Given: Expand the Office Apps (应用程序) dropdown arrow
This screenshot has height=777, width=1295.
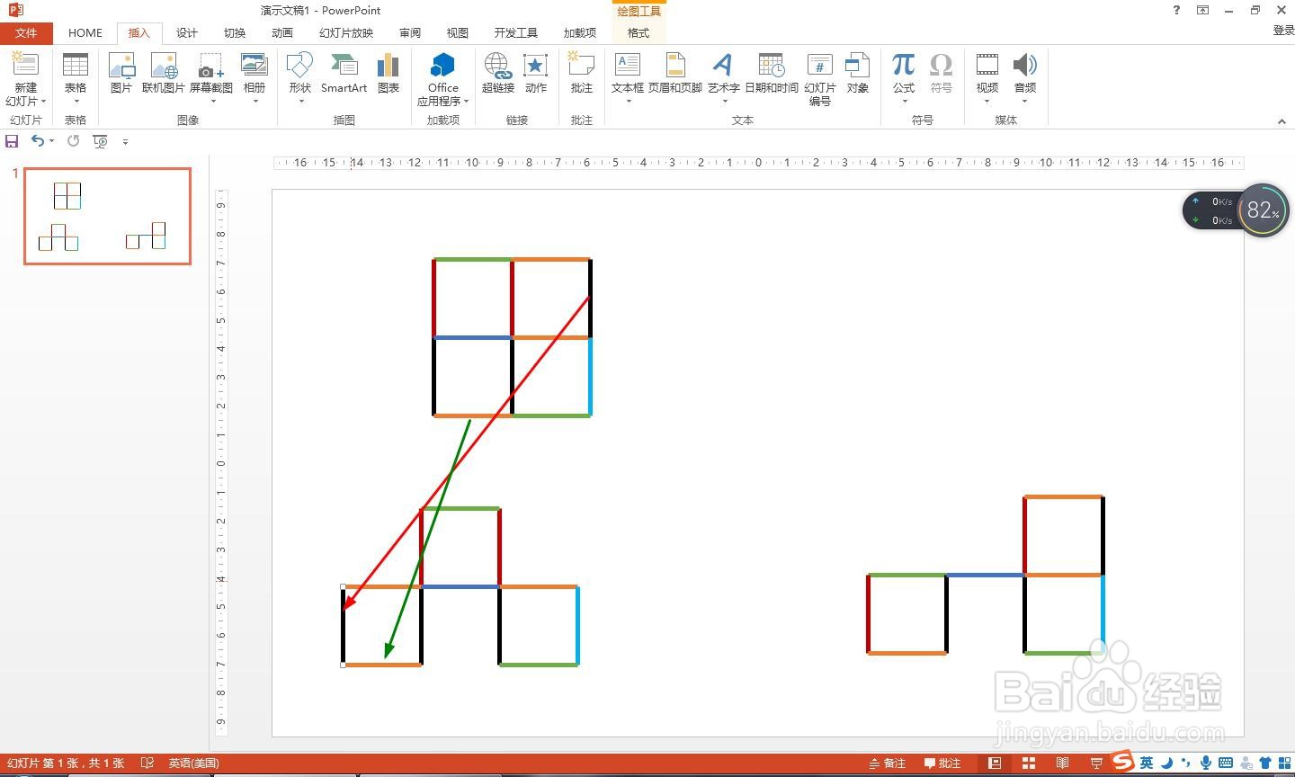Looking at the screenshot, I should tap(467, 102).
